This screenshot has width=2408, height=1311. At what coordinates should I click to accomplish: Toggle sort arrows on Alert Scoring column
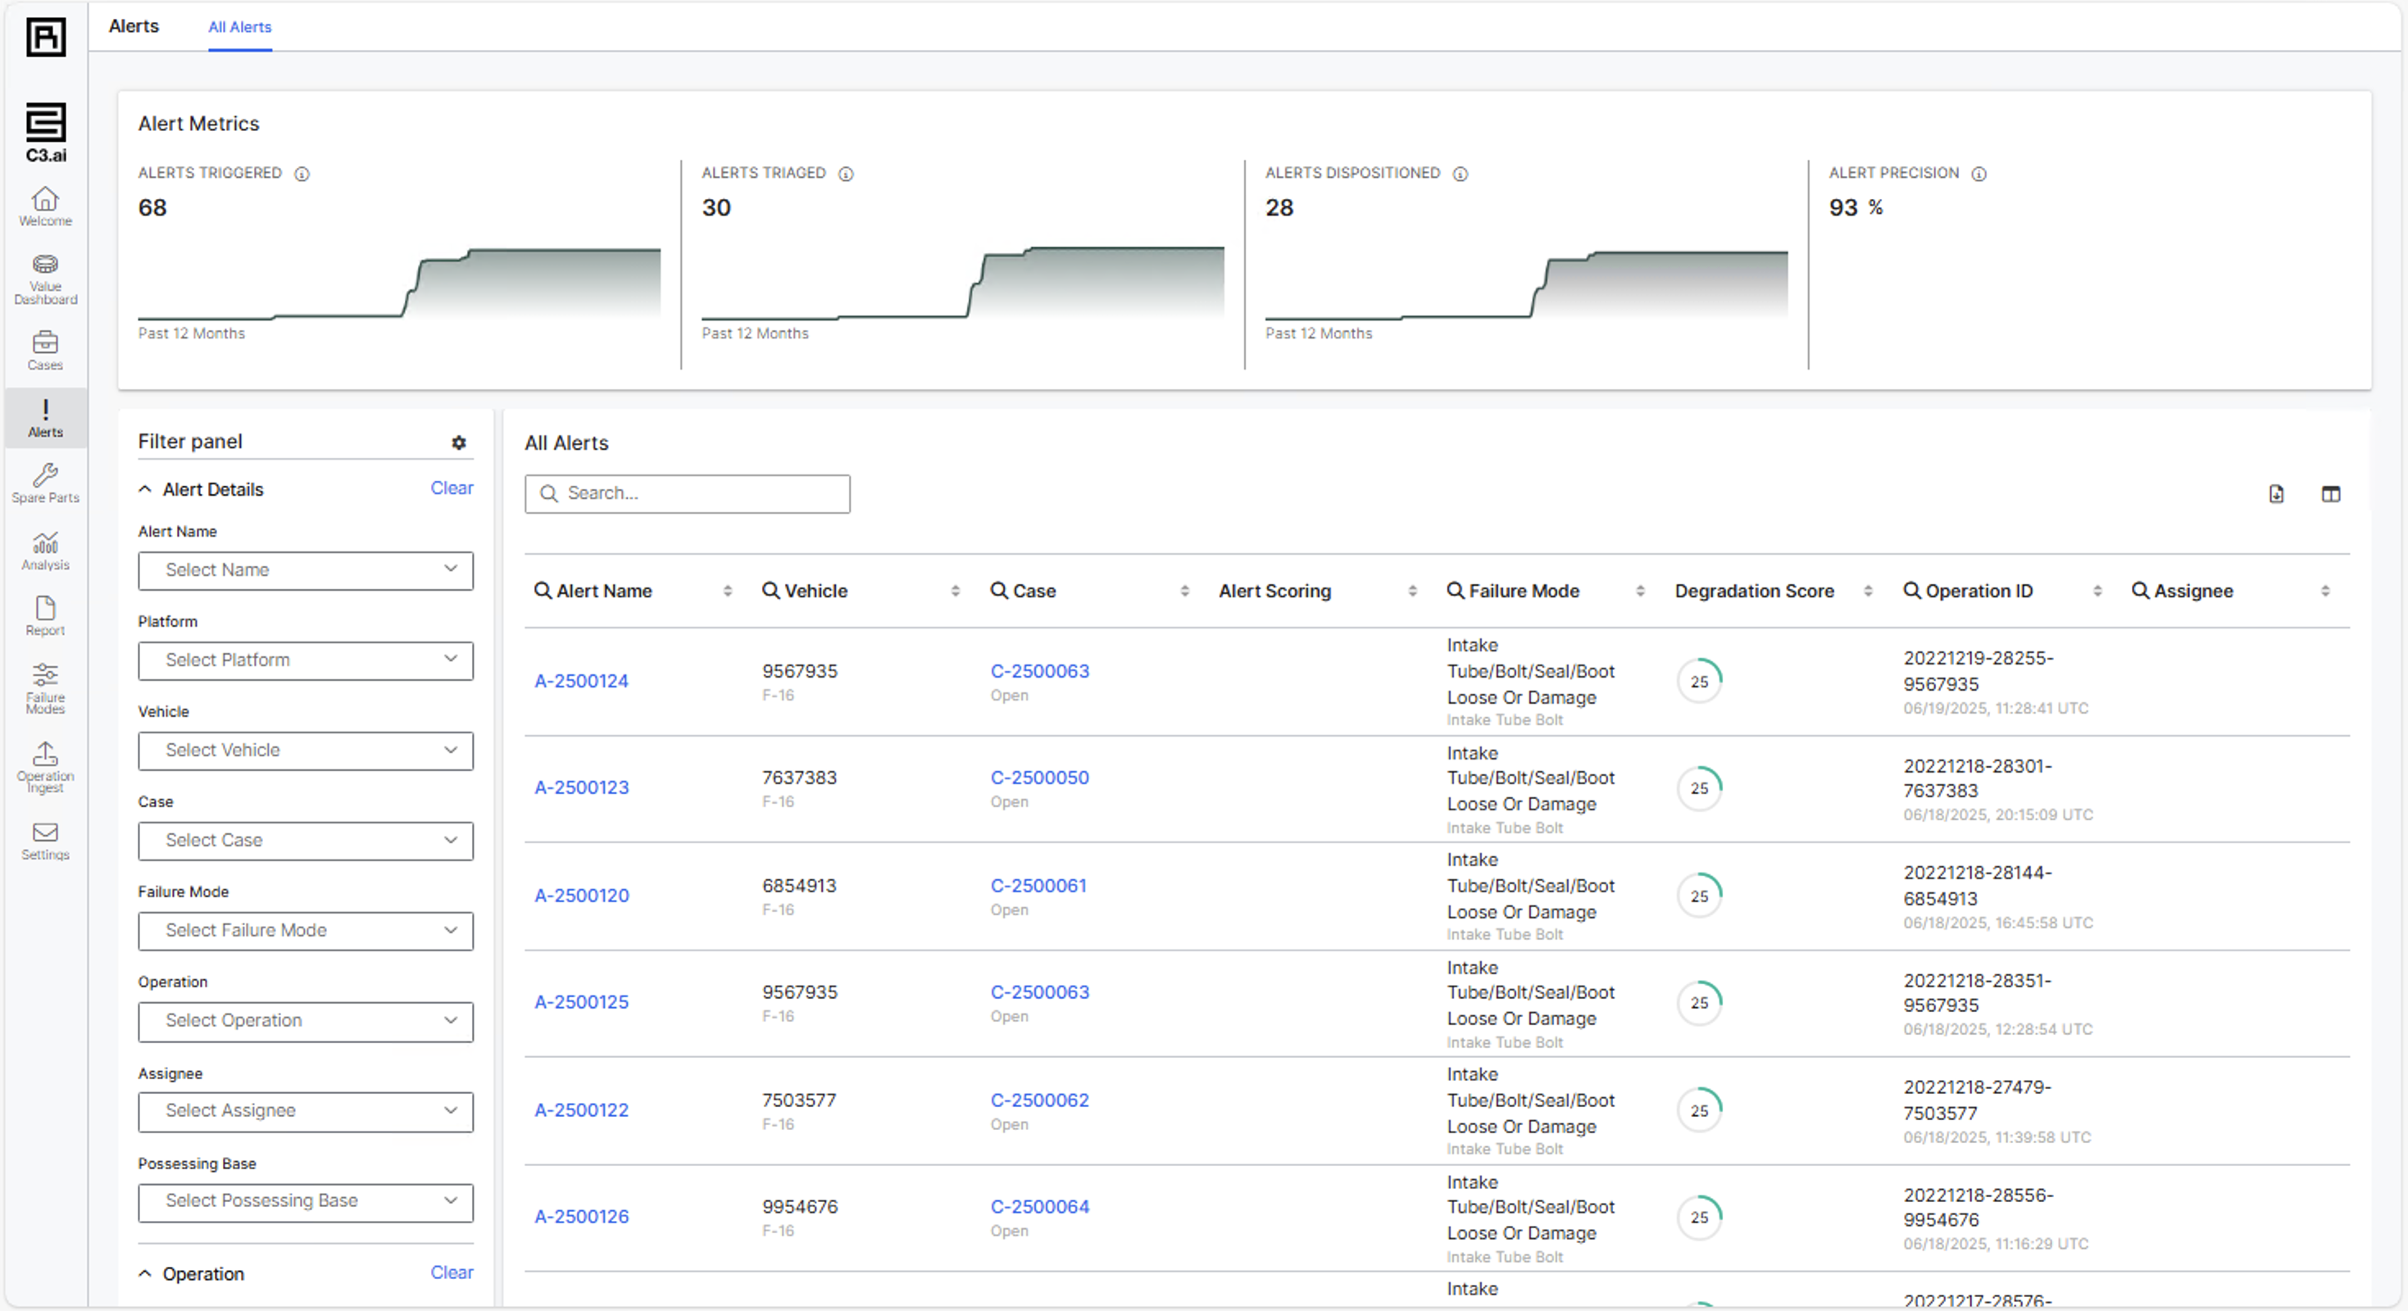1411,591
